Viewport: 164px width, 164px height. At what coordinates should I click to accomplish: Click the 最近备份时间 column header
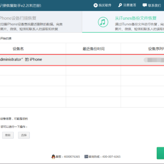click(93, 49)
